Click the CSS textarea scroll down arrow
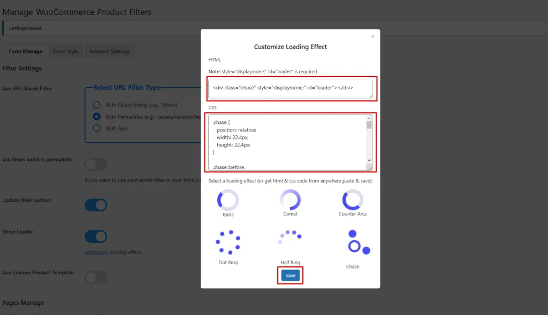 tap(369, 160)
